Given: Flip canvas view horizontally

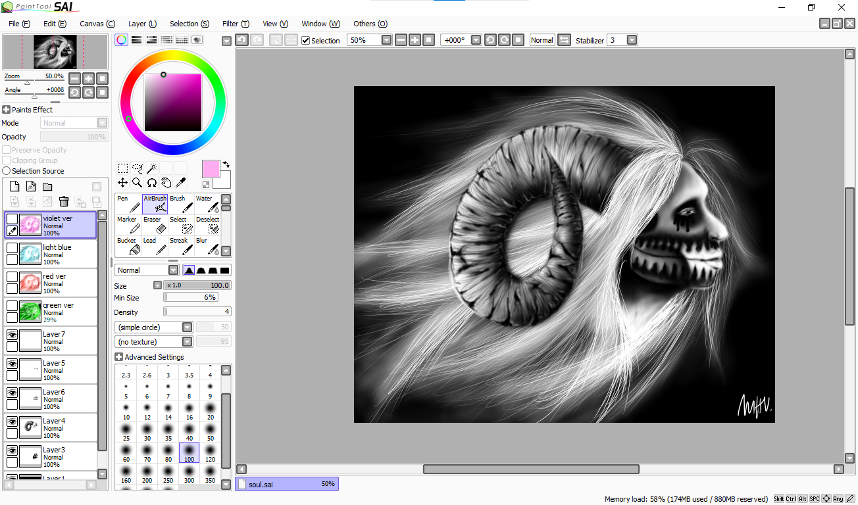Looking at the screenshot, I should (564, 40).
